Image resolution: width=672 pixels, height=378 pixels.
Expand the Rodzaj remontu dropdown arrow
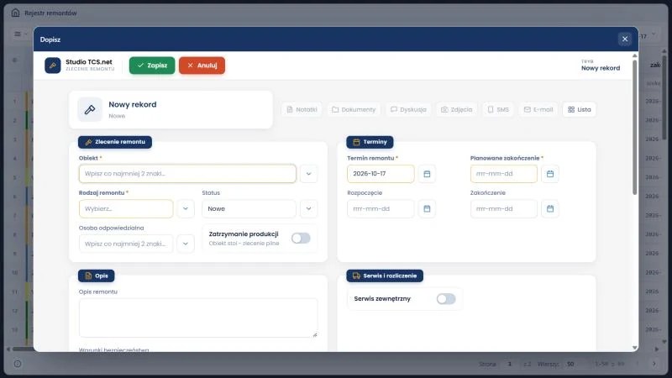click(x=186, y=208)
